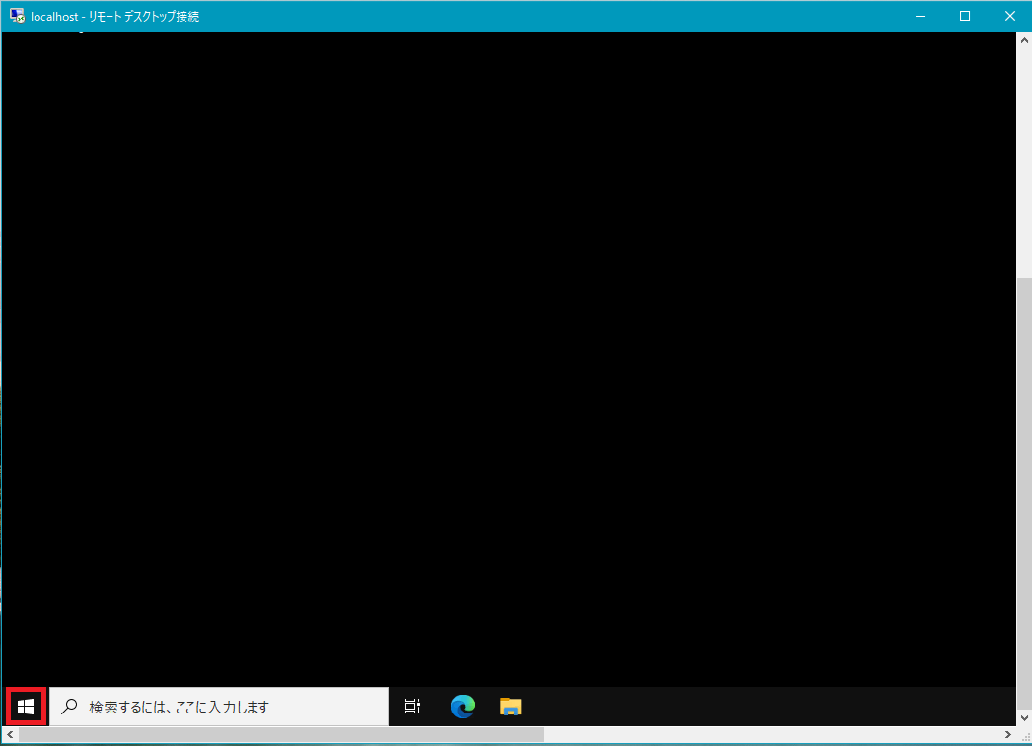
Task: Click the Remote Desktop icon in the title bar
Action: [x=17, y=16]
